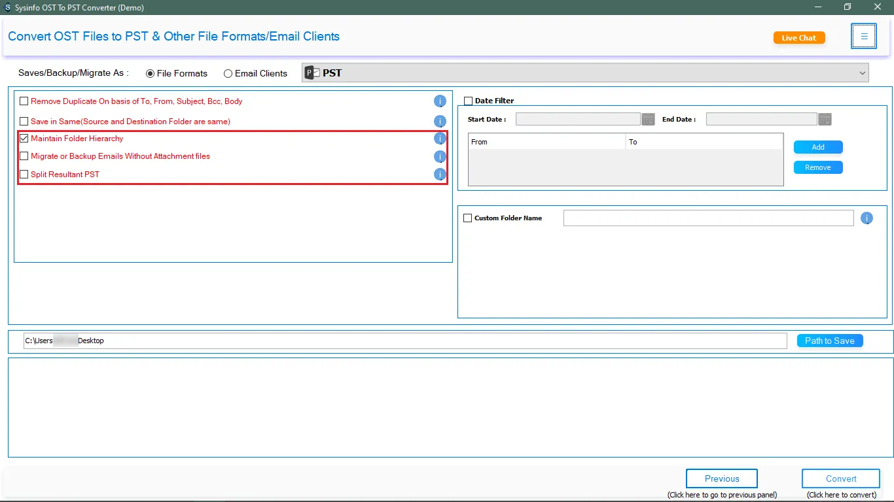
Task: Click info icon next to Maintain Folder Hierarchy
Action: click(440, 139)
